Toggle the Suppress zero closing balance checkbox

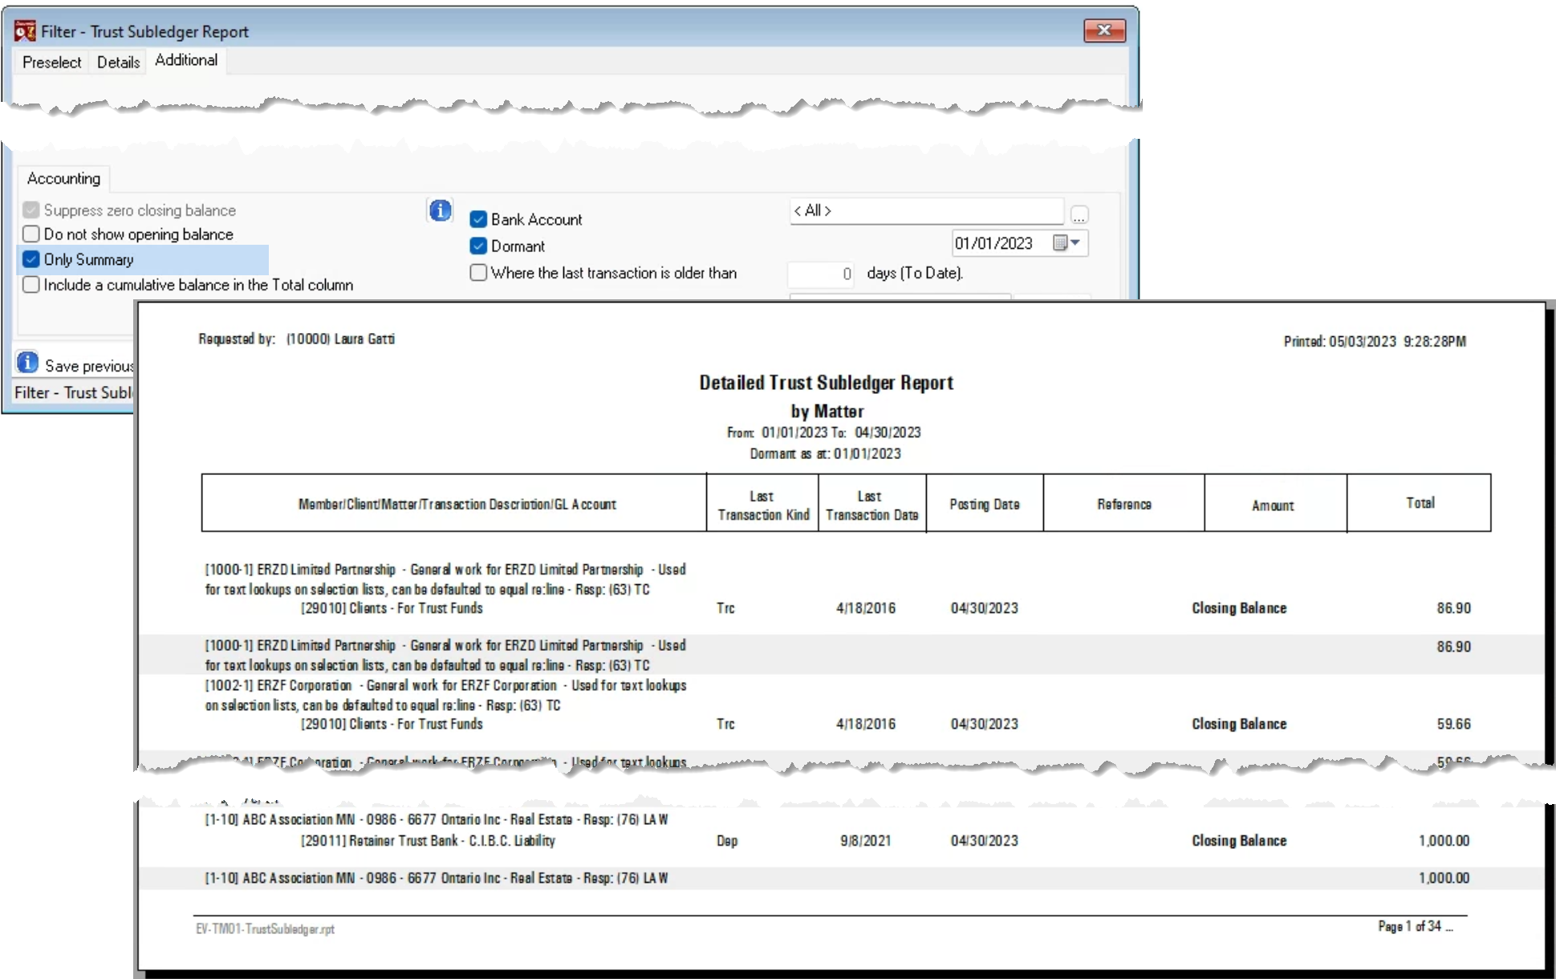(31, 210)
